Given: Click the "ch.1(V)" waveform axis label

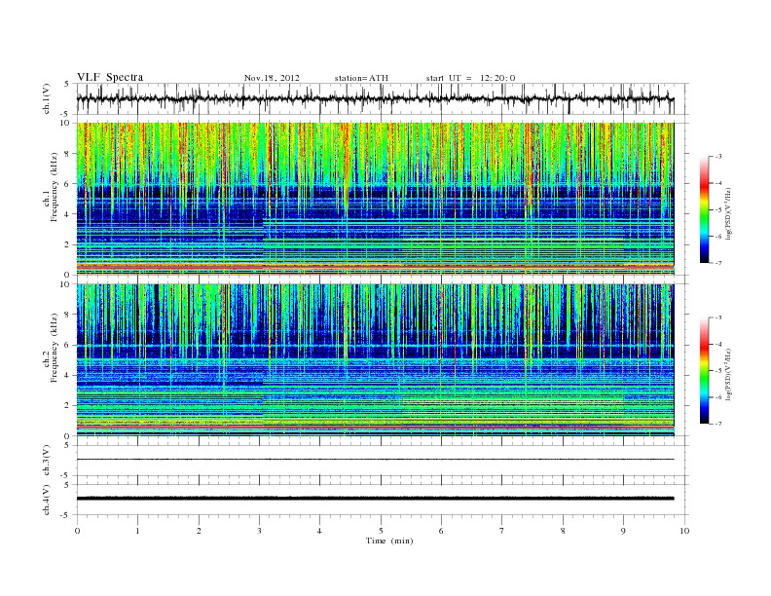Looking at the screenshot, I should (x=47, y=98).
